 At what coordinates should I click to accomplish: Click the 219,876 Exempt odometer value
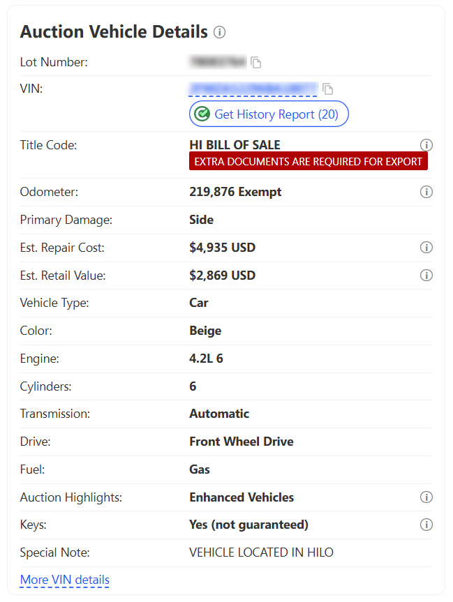pos(235,192)
